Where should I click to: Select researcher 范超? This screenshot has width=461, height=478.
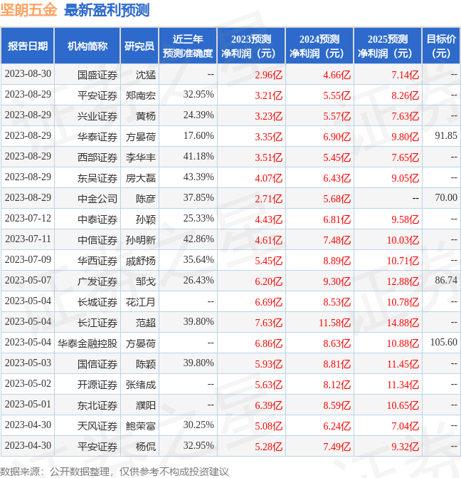point(146,323)
